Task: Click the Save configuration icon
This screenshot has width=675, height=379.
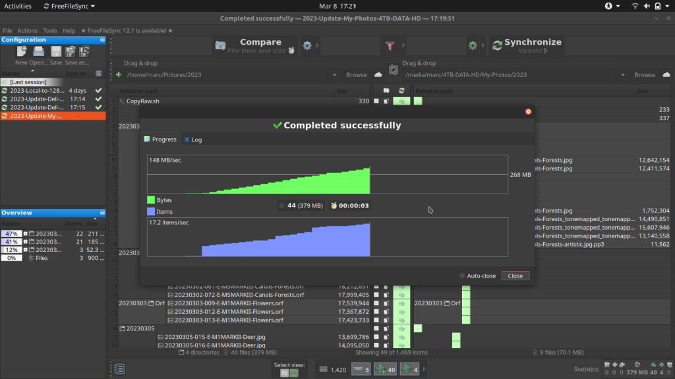Action: tap(56, 52)
